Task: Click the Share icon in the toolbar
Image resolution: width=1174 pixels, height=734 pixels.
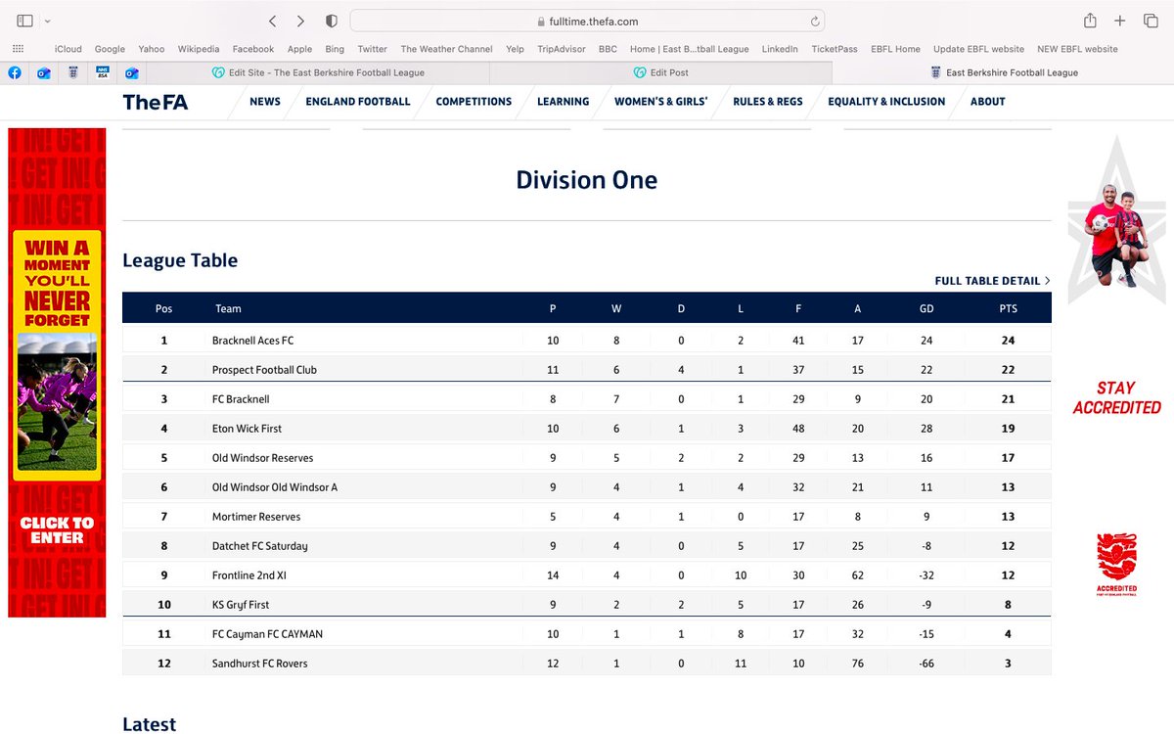Action: 1090,20
